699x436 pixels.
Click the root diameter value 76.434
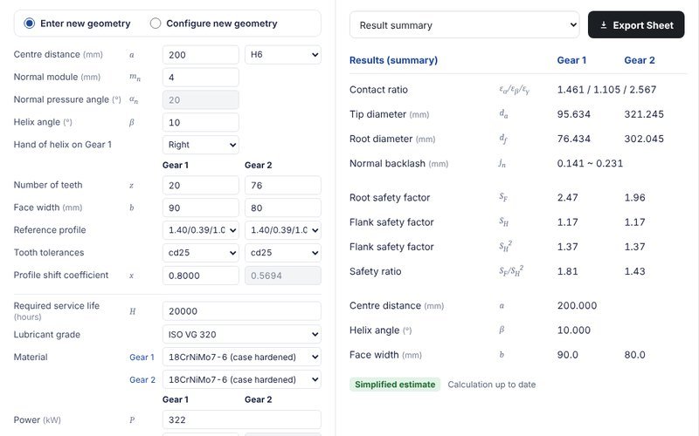click(x=574, y=139)
